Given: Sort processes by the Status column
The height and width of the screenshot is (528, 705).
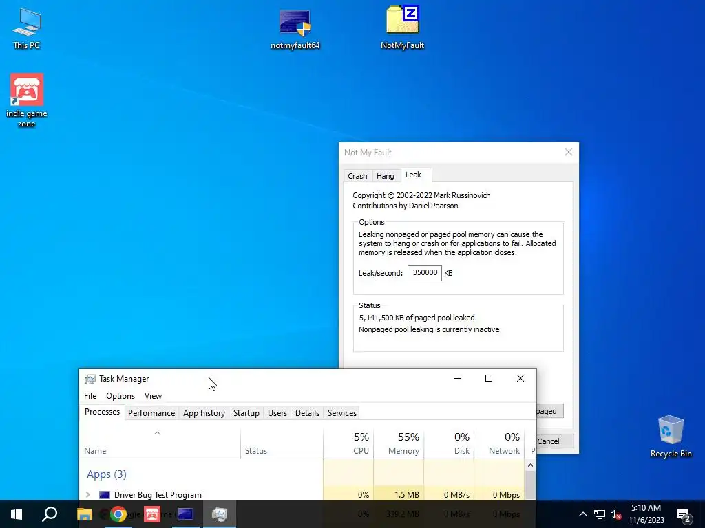Looking at the screenshot, I should tap(282, 443).
